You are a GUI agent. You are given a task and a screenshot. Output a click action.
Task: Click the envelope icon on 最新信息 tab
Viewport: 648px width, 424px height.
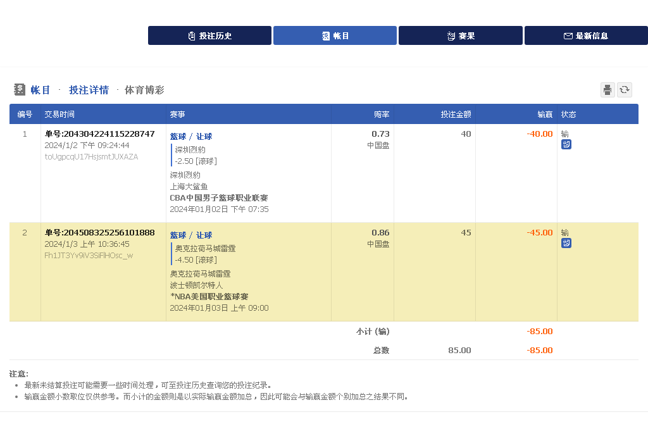568,36
